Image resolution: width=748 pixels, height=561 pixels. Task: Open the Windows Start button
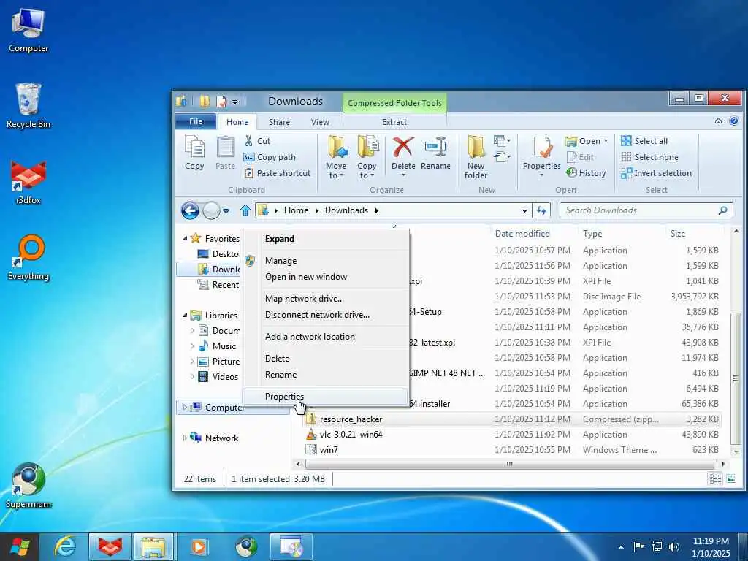point(20,546)
